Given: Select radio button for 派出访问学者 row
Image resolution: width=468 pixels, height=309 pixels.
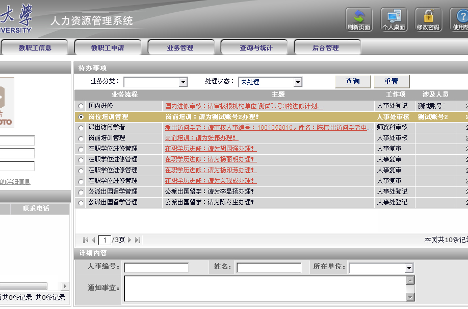Looking at the screenshot, I should click(81, 128).
